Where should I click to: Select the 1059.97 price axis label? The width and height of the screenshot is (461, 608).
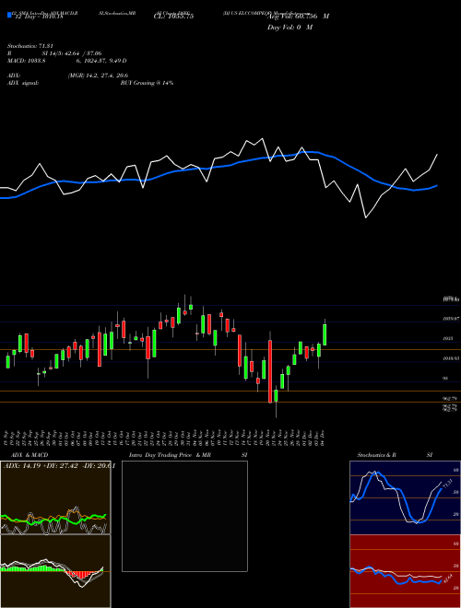pyautogui.click(x=451, y=319)
